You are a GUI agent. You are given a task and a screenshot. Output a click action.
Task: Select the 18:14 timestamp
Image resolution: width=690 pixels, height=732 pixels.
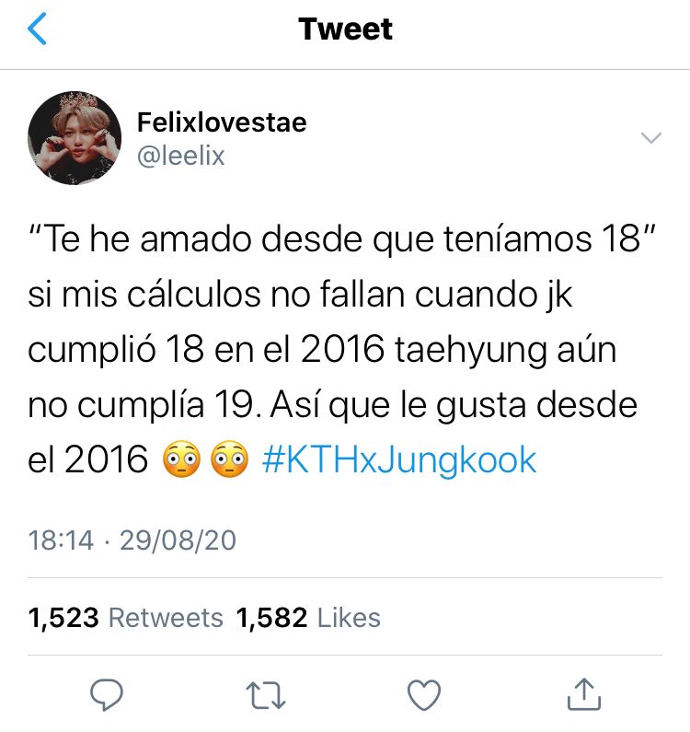pos(61,540)
